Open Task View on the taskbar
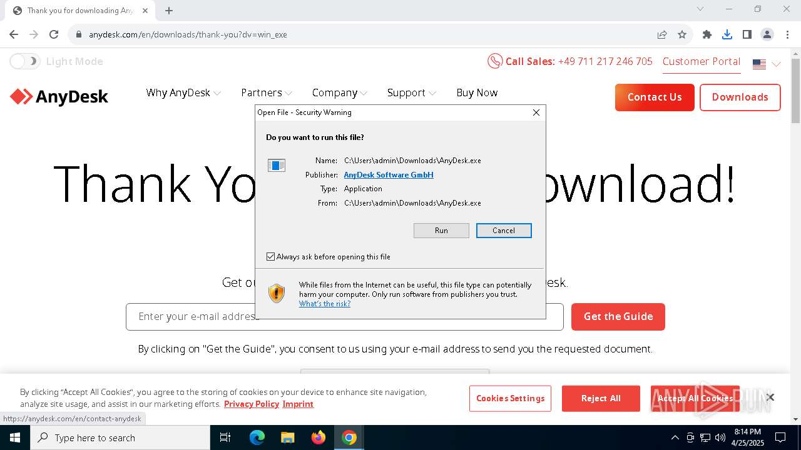The width and height of the screenshot is (801, 450). point(225,437)
